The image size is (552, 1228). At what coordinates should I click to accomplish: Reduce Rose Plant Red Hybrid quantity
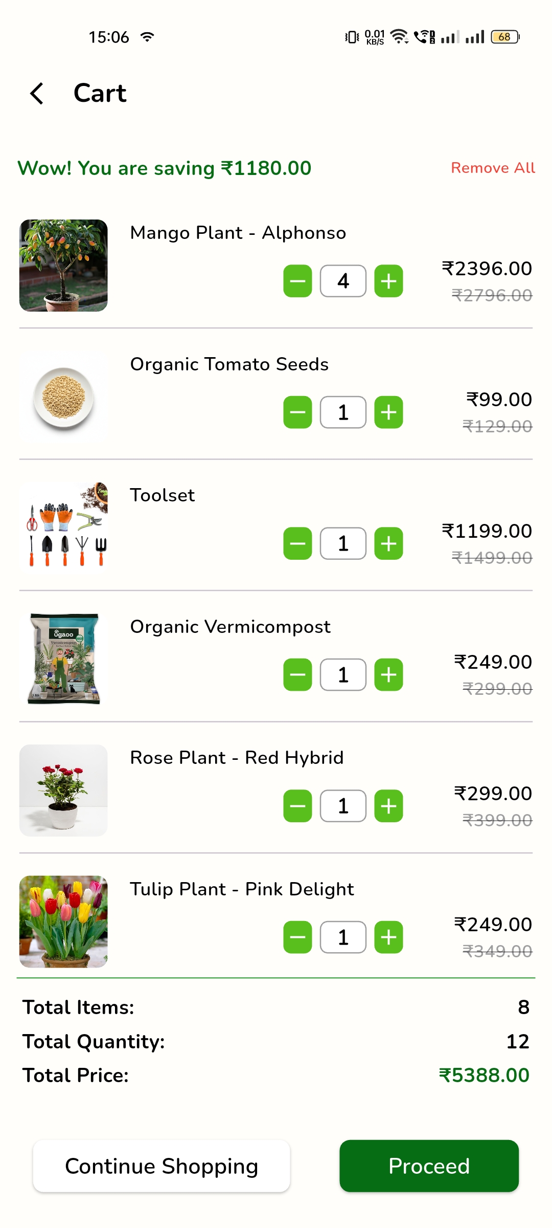tap(297, 806)
